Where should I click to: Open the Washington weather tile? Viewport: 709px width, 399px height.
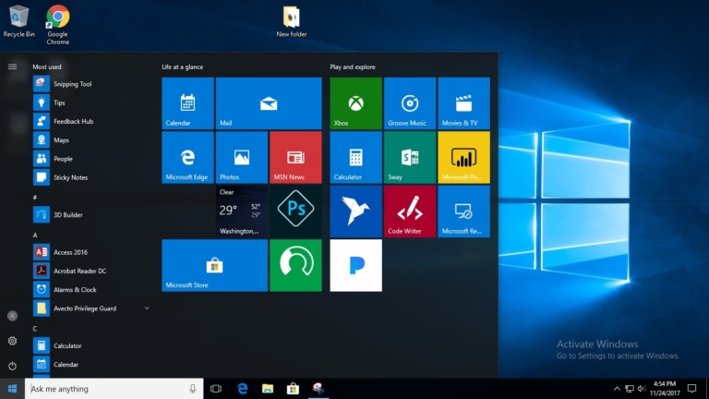click(x=242, y=212)
